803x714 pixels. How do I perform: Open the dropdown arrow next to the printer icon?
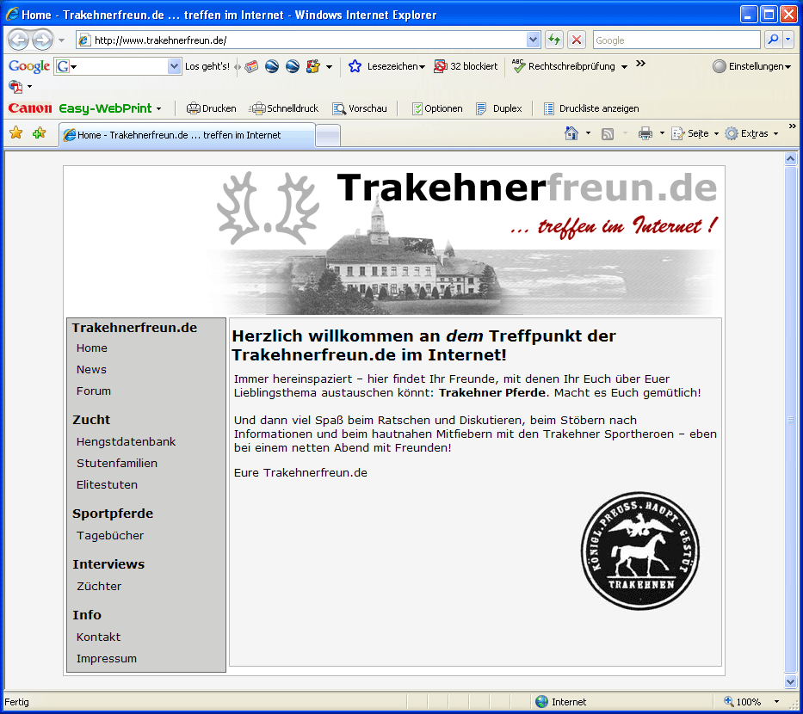click(x=662, y=133)
